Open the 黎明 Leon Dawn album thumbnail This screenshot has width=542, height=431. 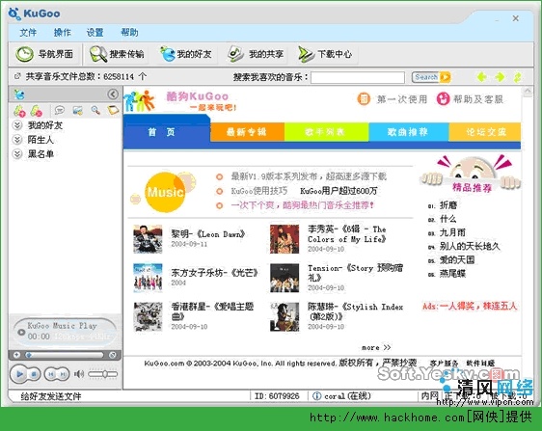(x=148, y=239)
